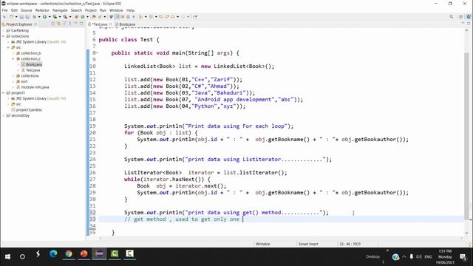This screenshot has width=473, height=266.
Task: Click the Forward navigation arrow icon
Action: [183, 17]
